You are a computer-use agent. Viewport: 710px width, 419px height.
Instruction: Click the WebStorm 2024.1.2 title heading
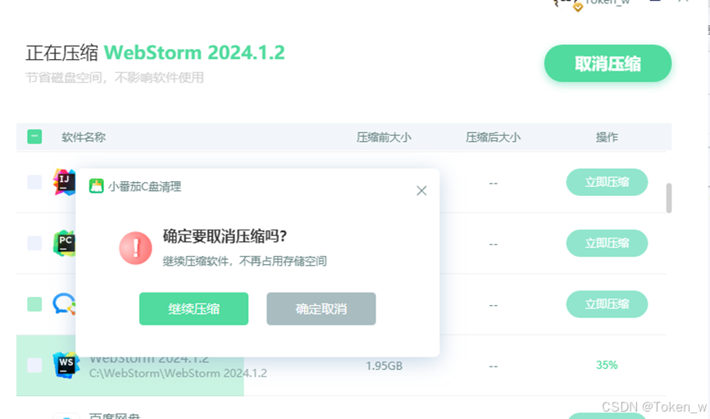click(194, 52)
